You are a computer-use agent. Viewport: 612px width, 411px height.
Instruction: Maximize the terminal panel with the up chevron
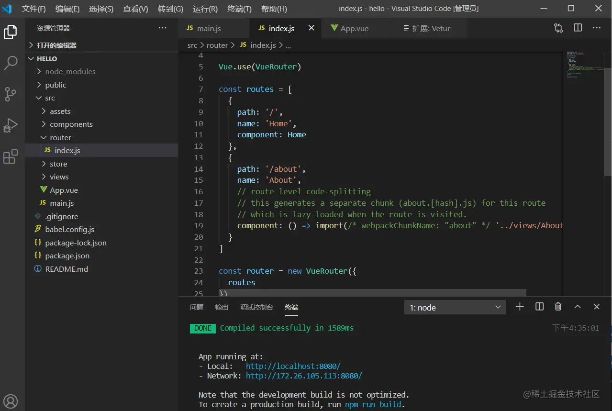(578, 307)
